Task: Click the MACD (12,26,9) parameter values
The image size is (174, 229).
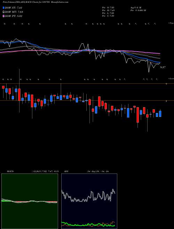Action: (x=45, y=171)
